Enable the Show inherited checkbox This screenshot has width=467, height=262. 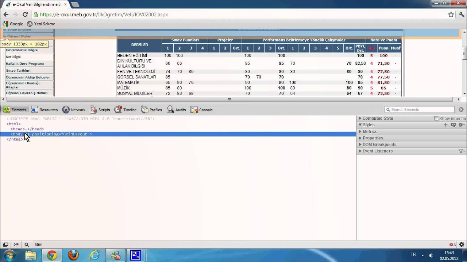click(436, 119)
